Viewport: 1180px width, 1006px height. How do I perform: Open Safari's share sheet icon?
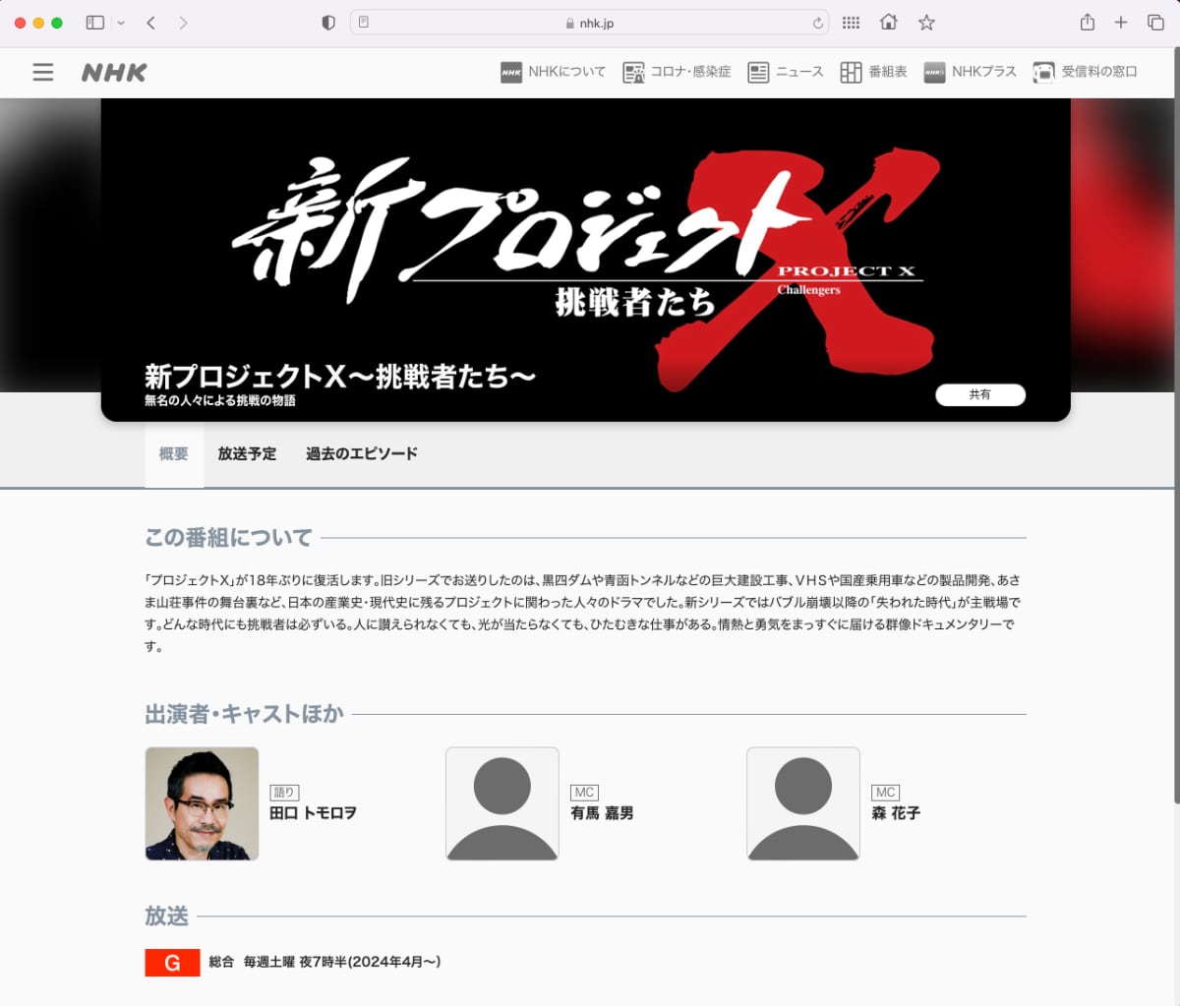(1088, 22)
